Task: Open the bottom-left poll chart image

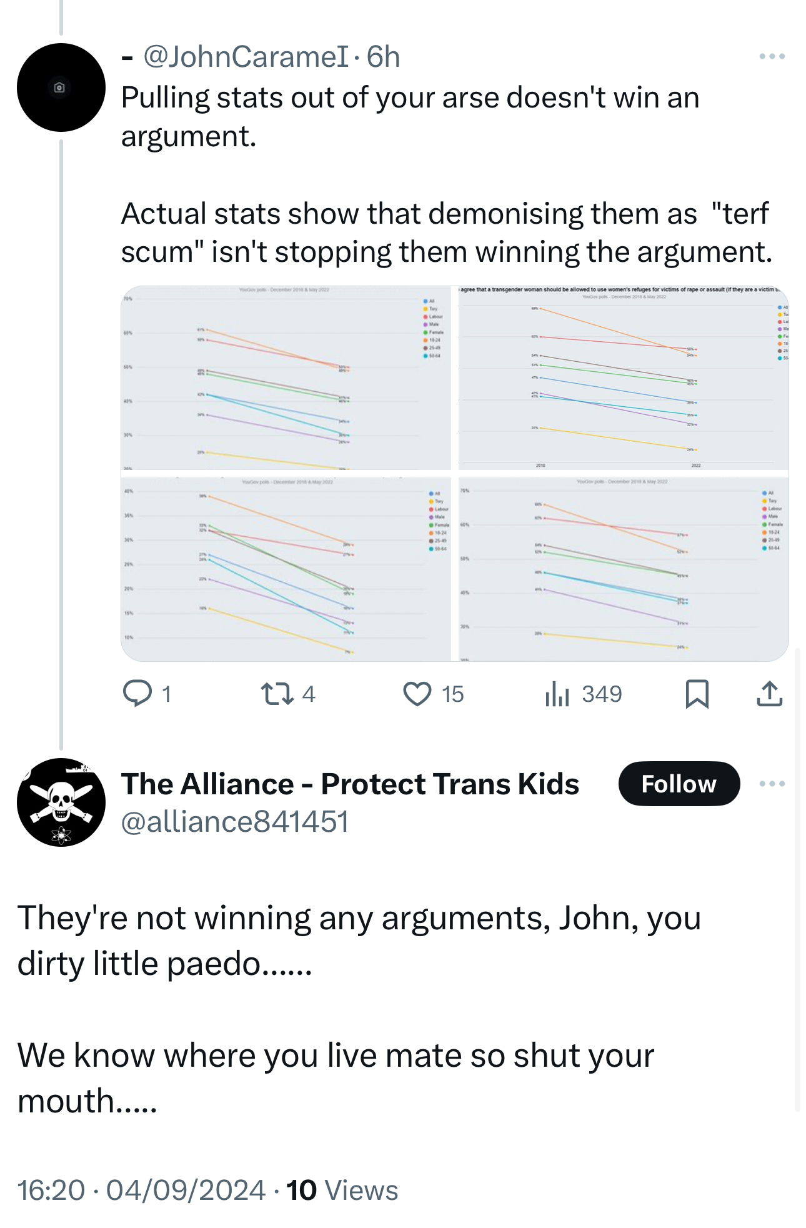Action: click(x=286, y=569)
